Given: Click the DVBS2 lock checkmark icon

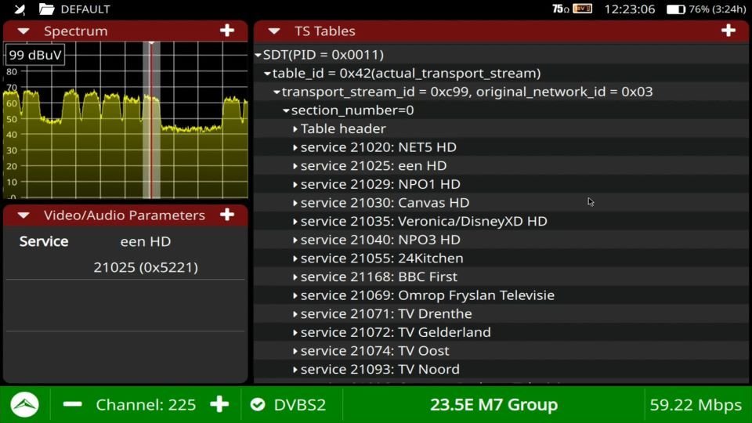Looking at the screenshot, I should pyautogui.click(x=257, y=405).
